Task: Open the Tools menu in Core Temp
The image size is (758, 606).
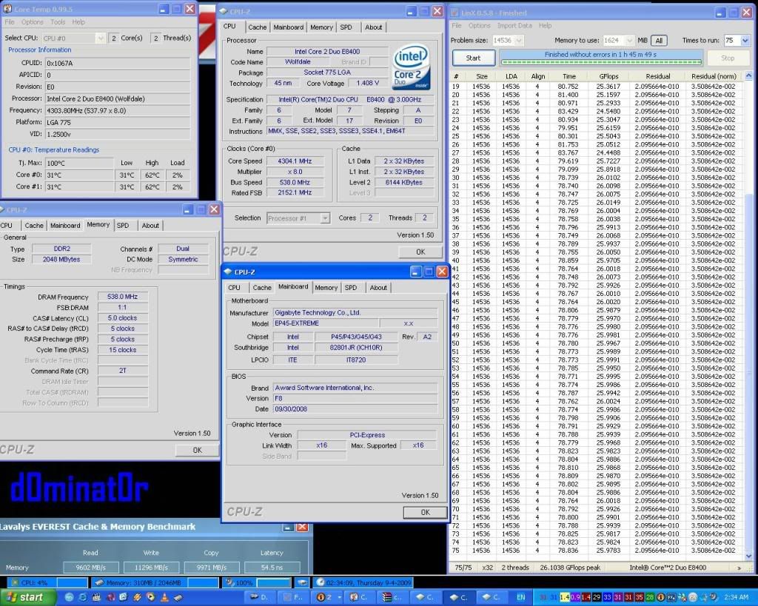Action: click(x=58, y=22)
